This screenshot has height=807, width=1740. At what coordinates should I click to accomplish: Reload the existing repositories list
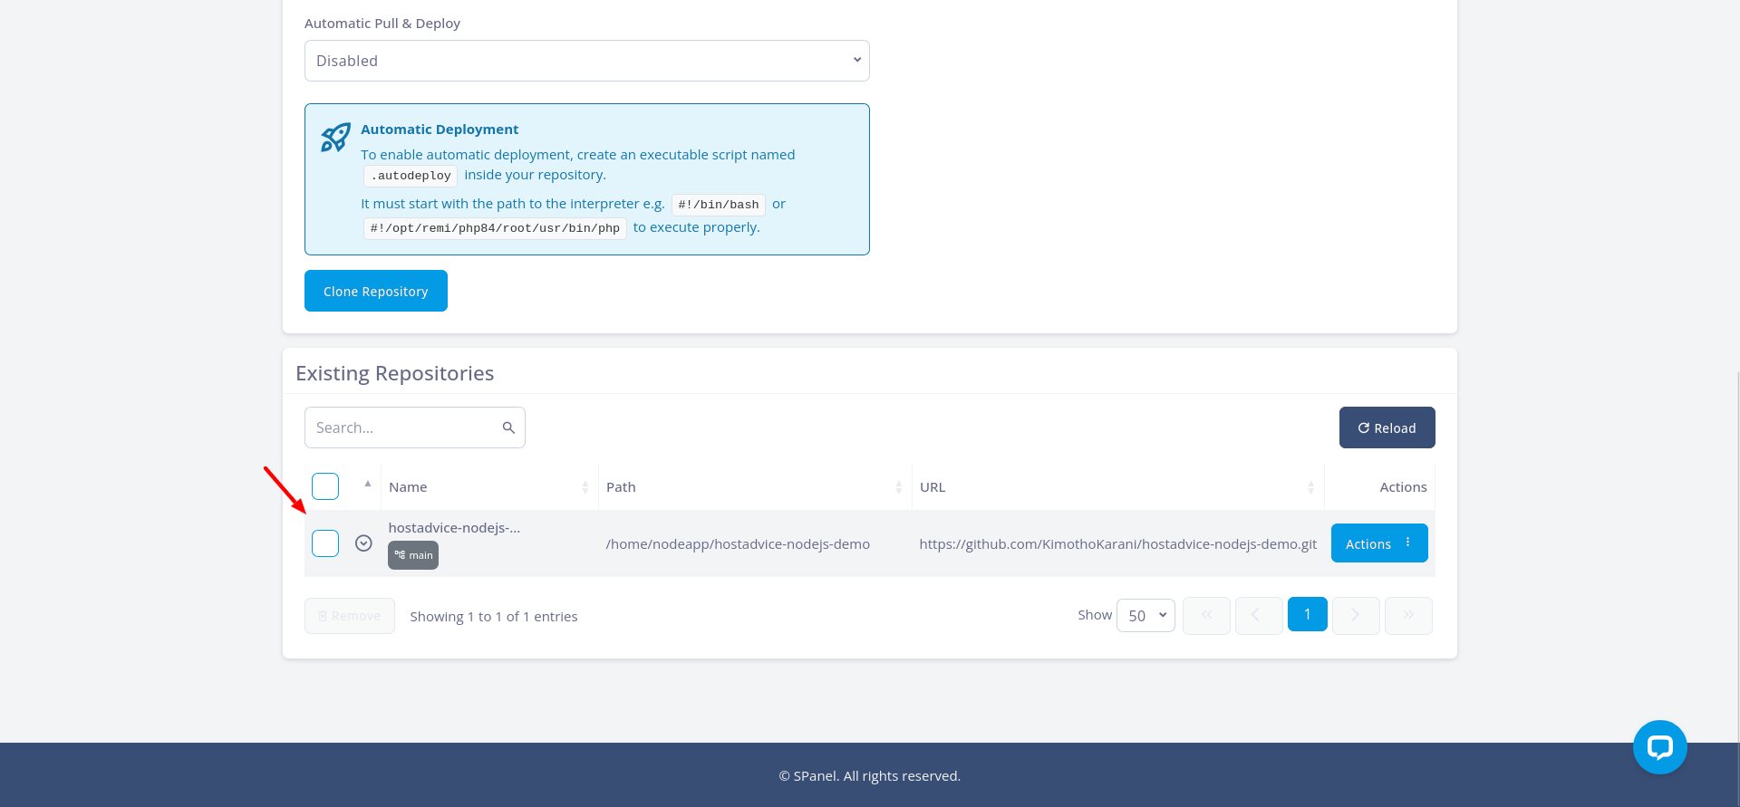pyautogui.click(x=1387, y=428)
